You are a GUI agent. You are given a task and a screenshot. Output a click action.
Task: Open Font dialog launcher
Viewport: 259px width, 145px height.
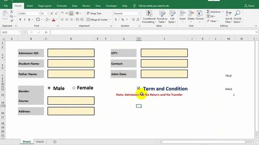coord(57,26)
